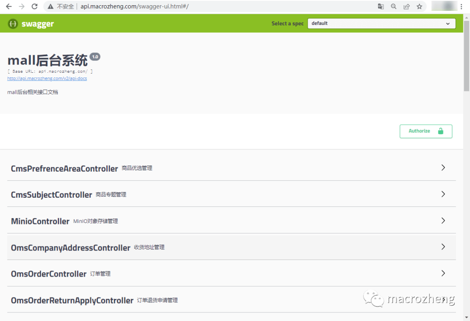Click inside the browser address bar
The image size is (470, 321).
coord(174,6)
